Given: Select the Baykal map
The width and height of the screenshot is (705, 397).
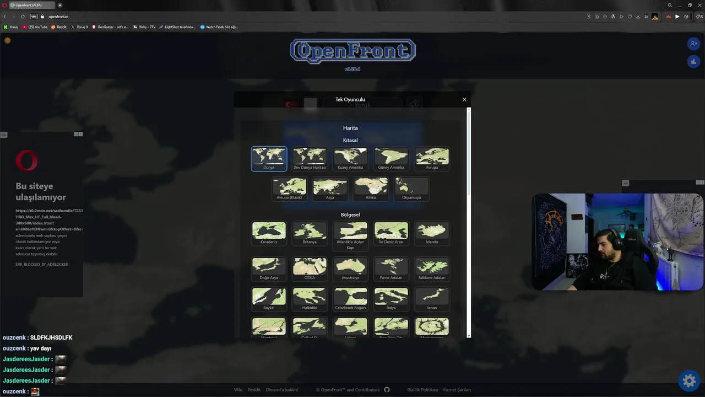Looking at the screenshot, I should pyautogui.click(x=269, y=299).
